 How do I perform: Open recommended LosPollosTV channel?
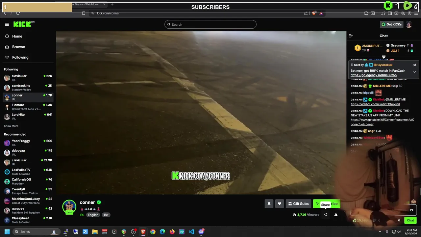[28, 172]
